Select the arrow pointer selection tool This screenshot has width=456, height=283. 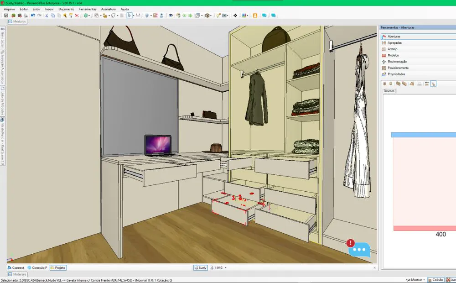129,16
